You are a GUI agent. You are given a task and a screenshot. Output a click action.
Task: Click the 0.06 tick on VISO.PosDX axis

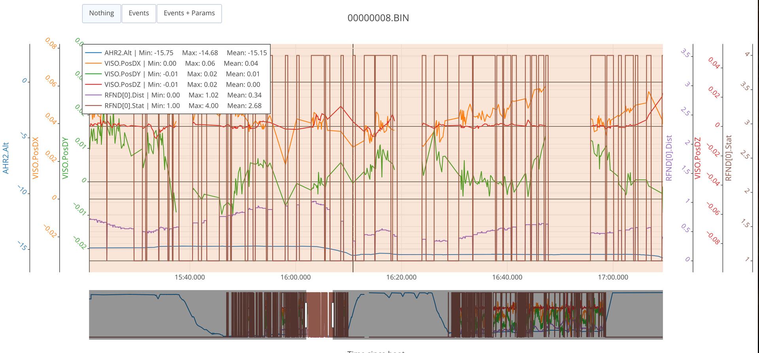click(51, 81)
